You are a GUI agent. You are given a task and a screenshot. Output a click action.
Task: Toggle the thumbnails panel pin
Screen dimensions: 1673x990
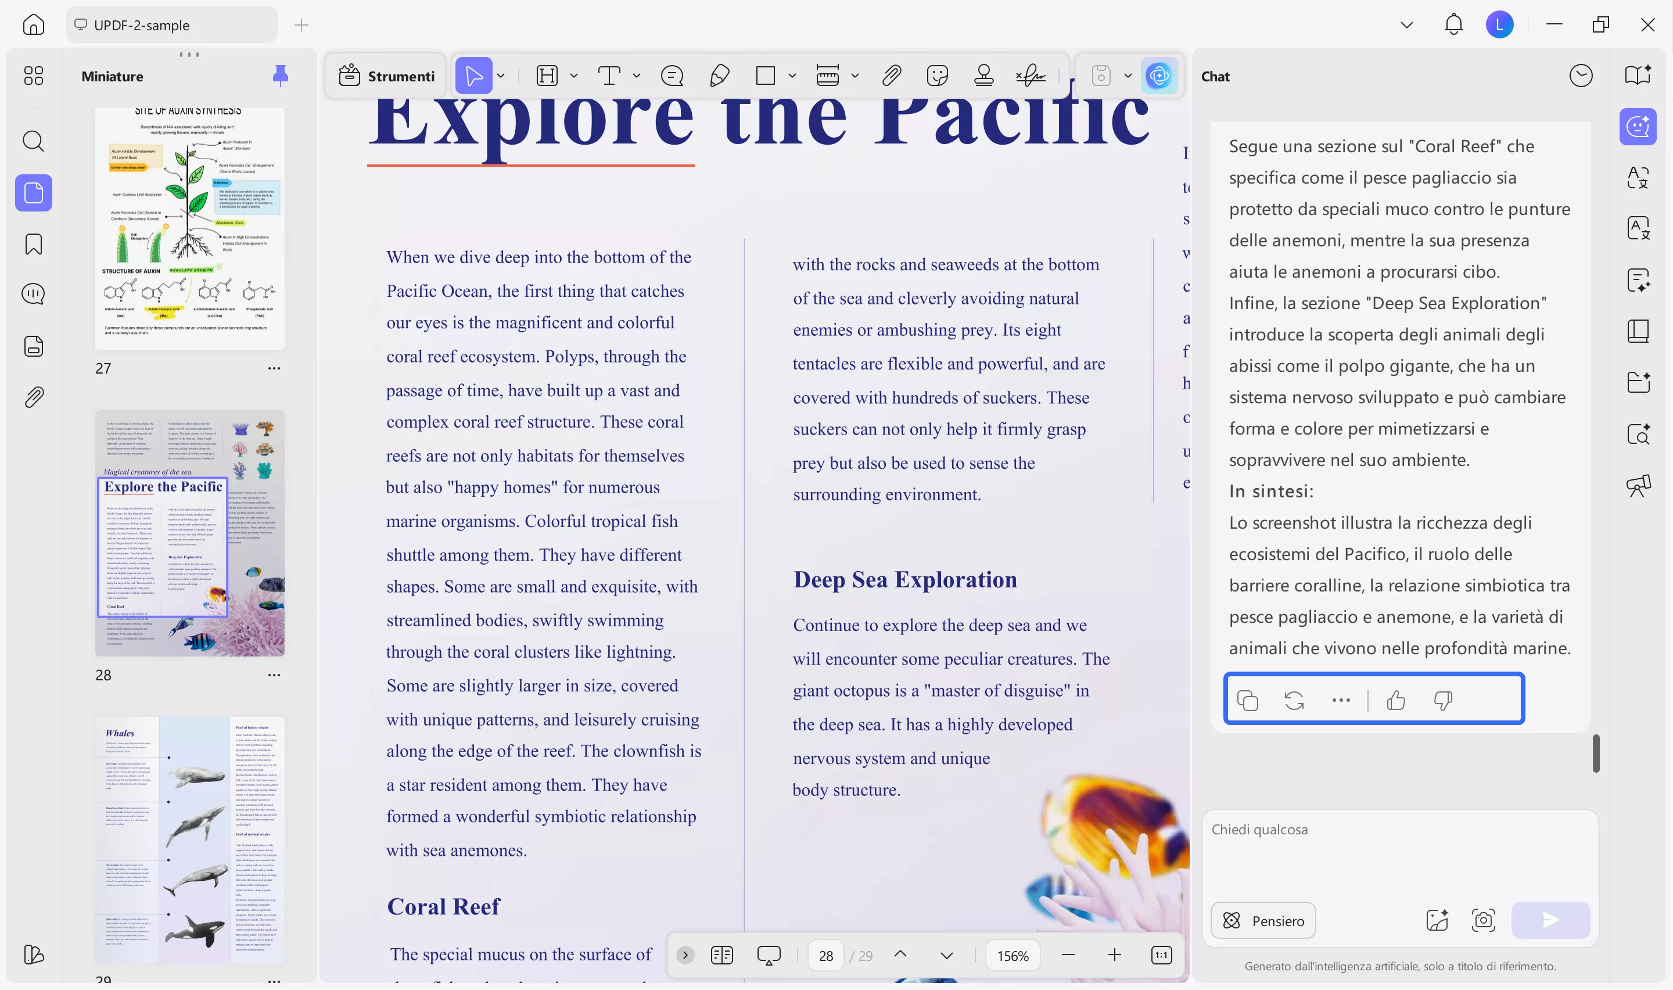tap(280, 76)
